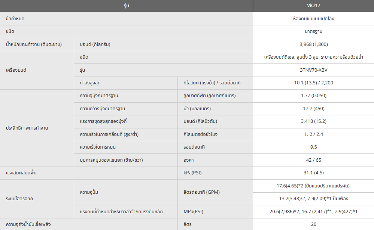Click the "ประสิทธิภาพการทำงาน" row label
The height and width of the screenshot is (230, 374).
(27, 128)
